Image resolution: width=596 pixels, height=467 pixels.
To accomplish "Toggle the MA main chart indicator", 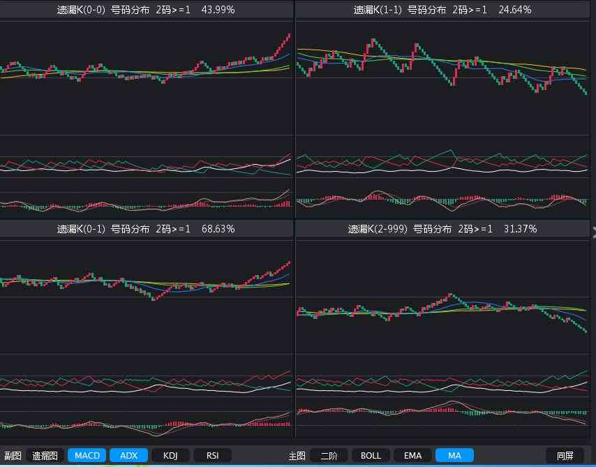I will [x=454, y=455].
